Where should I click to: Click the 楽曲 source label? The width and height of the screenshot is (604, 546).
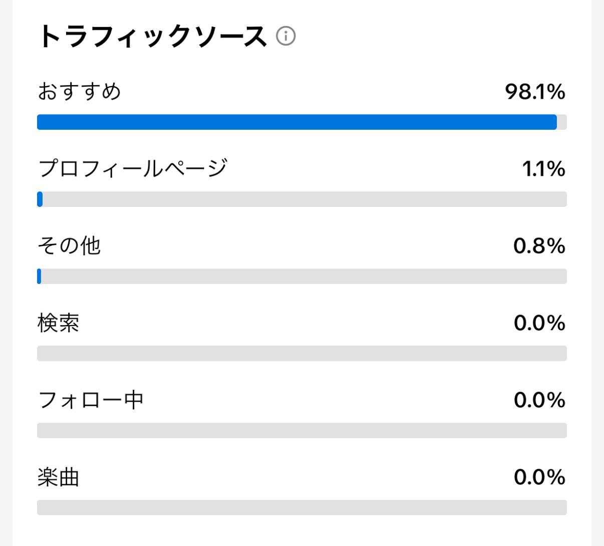pos(58,477)
